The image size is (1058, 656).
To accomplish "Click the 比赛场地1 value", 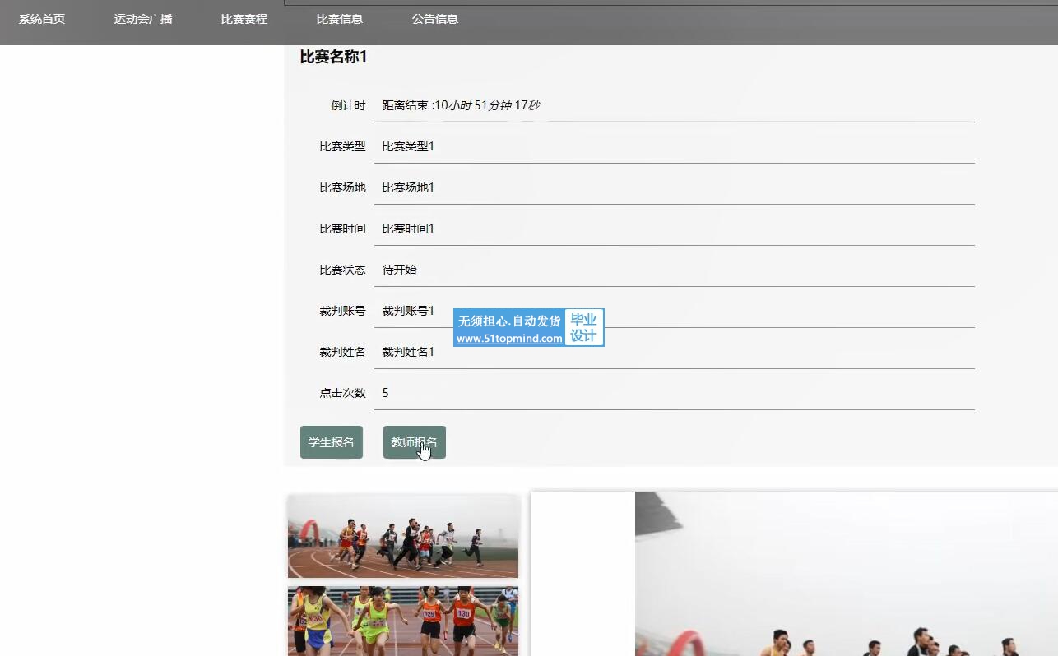I will 408,187.
